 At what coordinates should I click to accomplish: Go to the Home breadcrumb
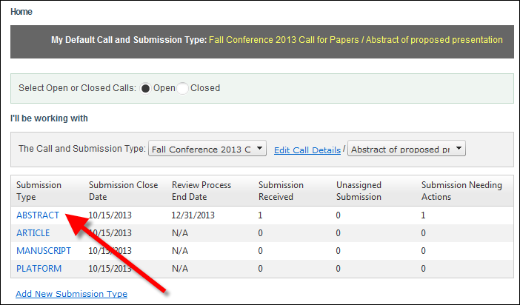click(21, 12)
